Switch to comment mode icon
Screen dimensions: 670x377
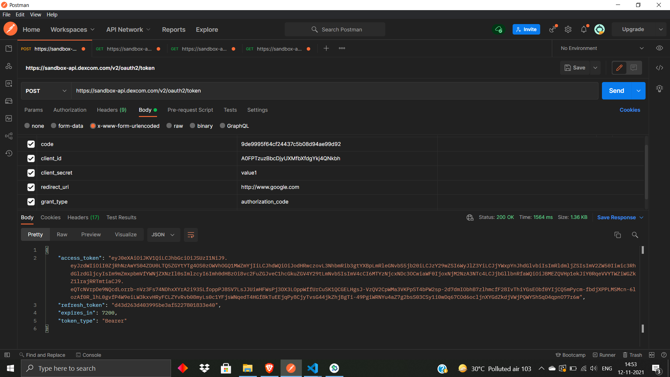(x=634, y=68)
